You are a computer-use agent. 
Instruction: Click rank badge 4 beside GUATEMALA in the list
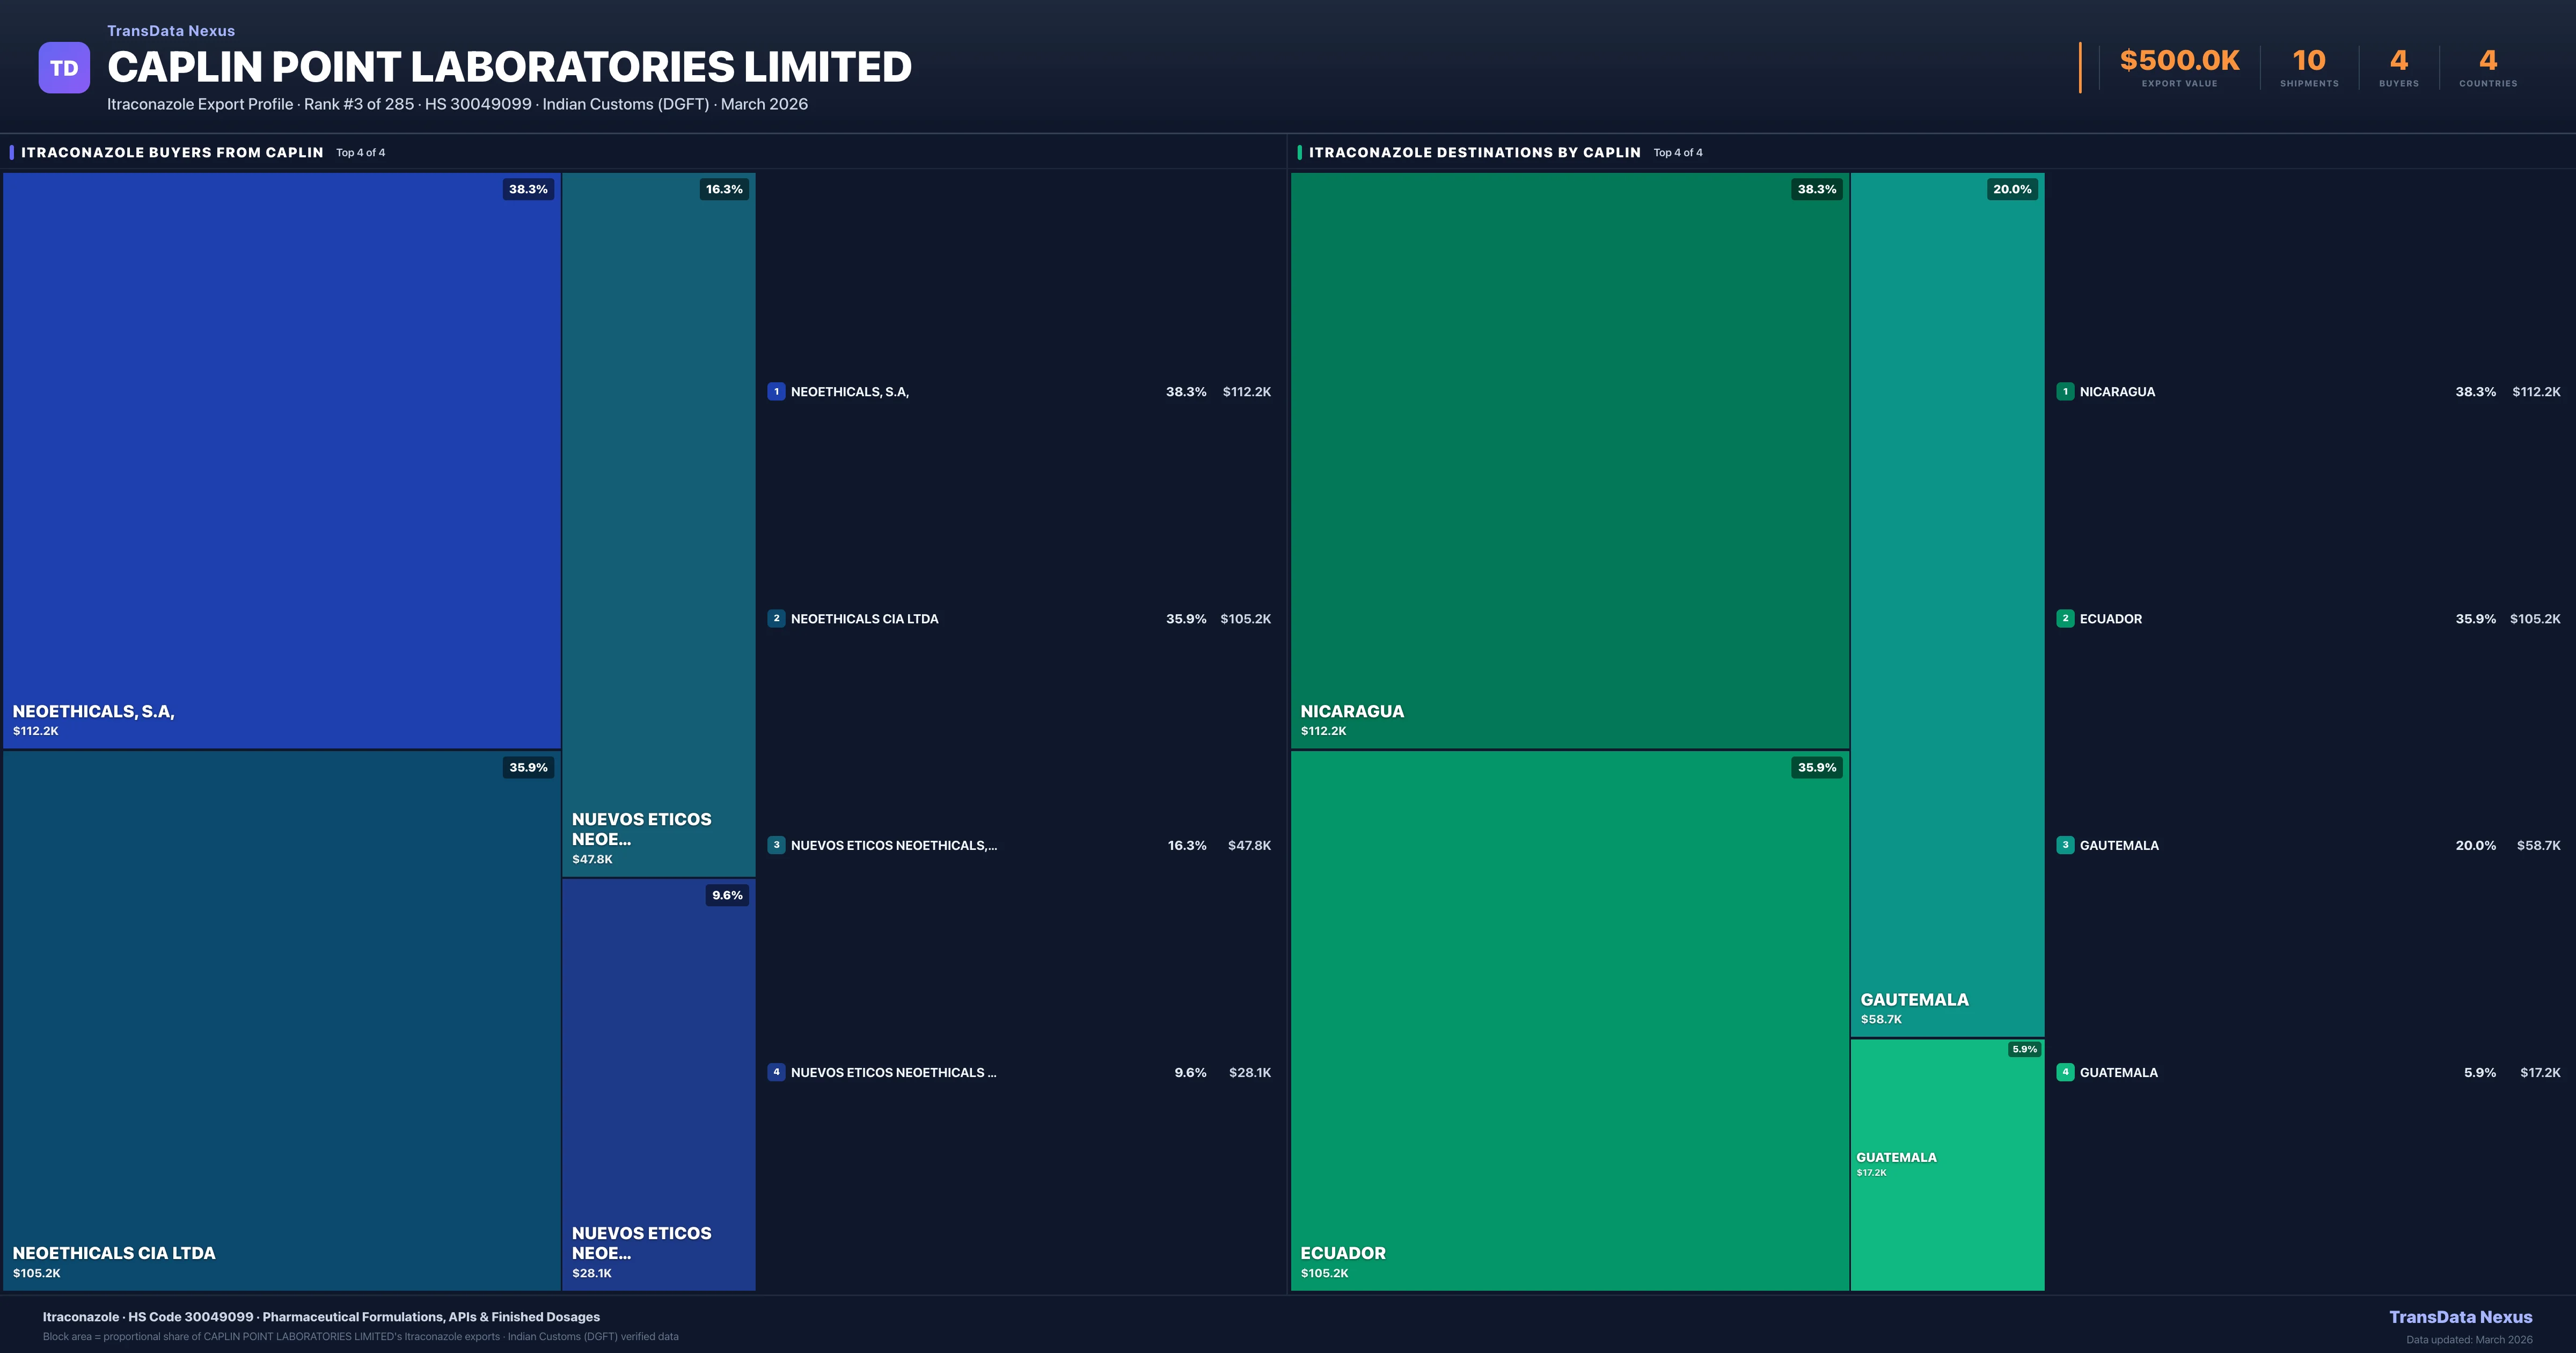point(2065,1072)
